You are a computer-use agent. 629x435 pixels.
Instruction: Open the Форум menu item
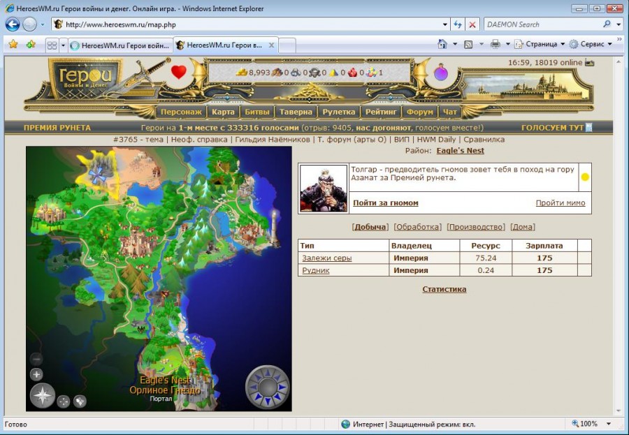419,112
